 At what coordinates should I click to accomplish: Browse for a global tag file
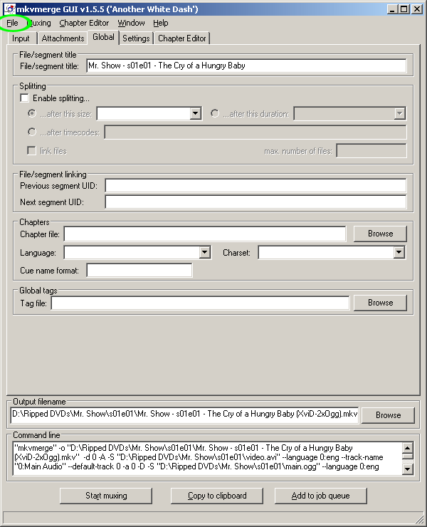click(x=380, y=303)
